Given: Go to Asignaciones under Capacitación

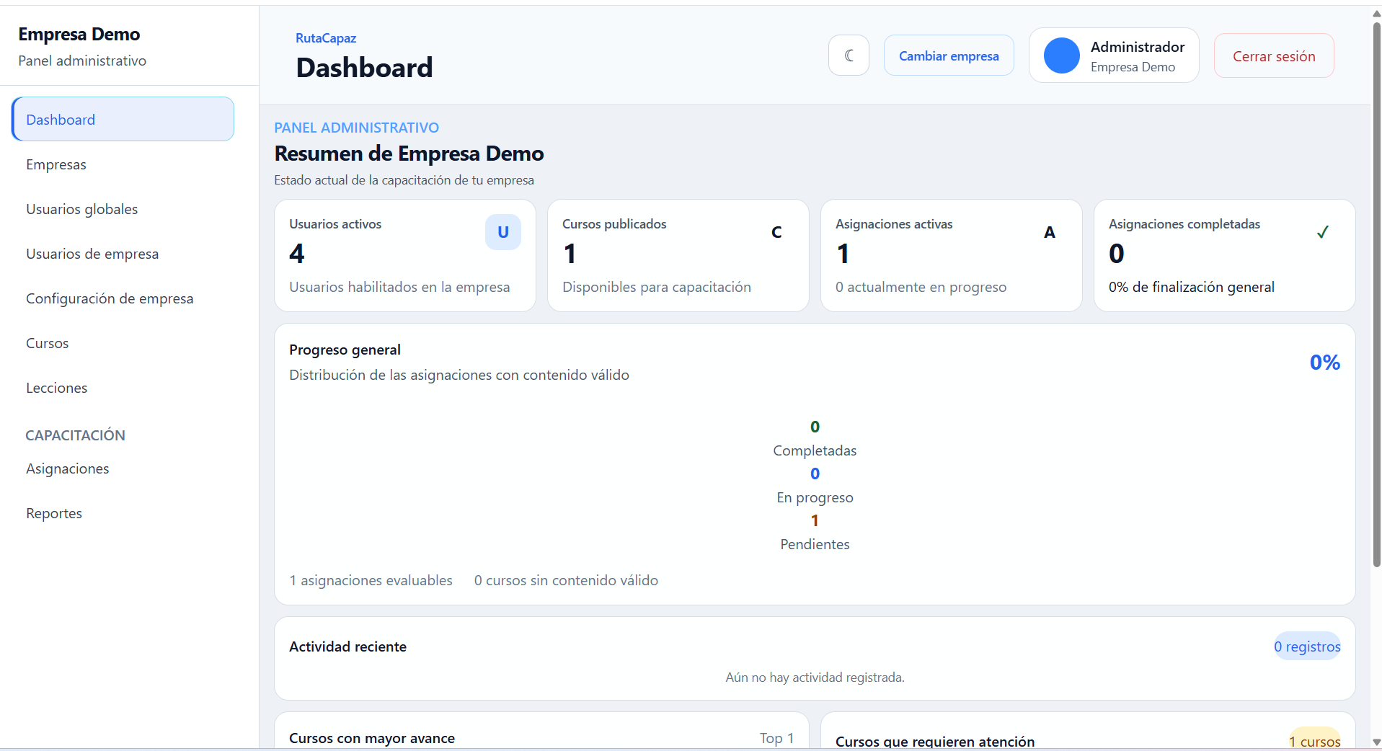Looking at the screenshot, I should [123, 468].
